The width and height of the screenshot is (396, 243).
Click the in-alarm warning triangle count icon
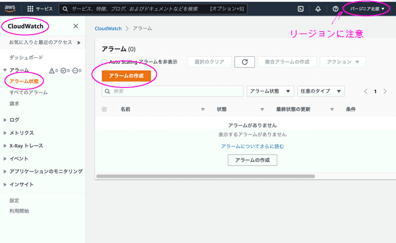(52, 71)
